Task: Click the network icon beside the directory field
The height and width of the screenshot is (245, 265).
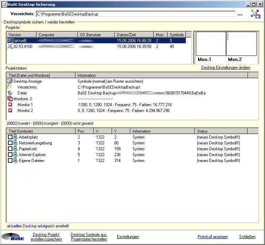Action: coord(255,14)
